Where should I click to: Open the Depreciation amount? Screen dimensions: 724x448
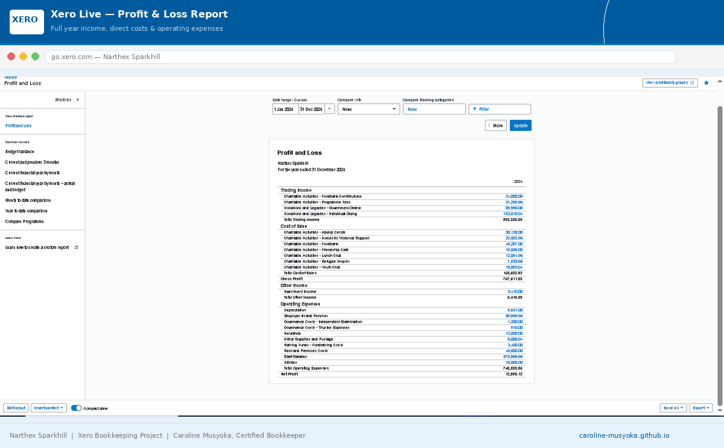click(x=515, y=310)
